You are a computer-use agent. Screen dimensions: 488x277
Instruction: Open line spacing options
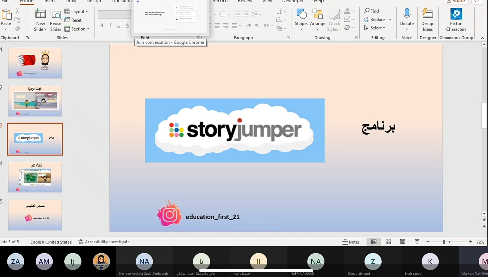[x=256, y=14]
